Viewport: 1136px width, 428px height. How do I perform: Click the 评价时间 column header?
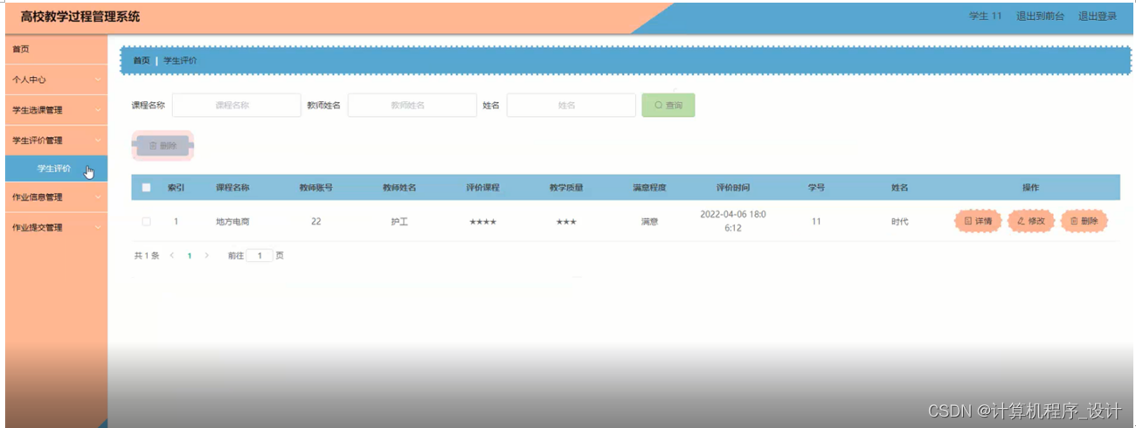(733, 188)
